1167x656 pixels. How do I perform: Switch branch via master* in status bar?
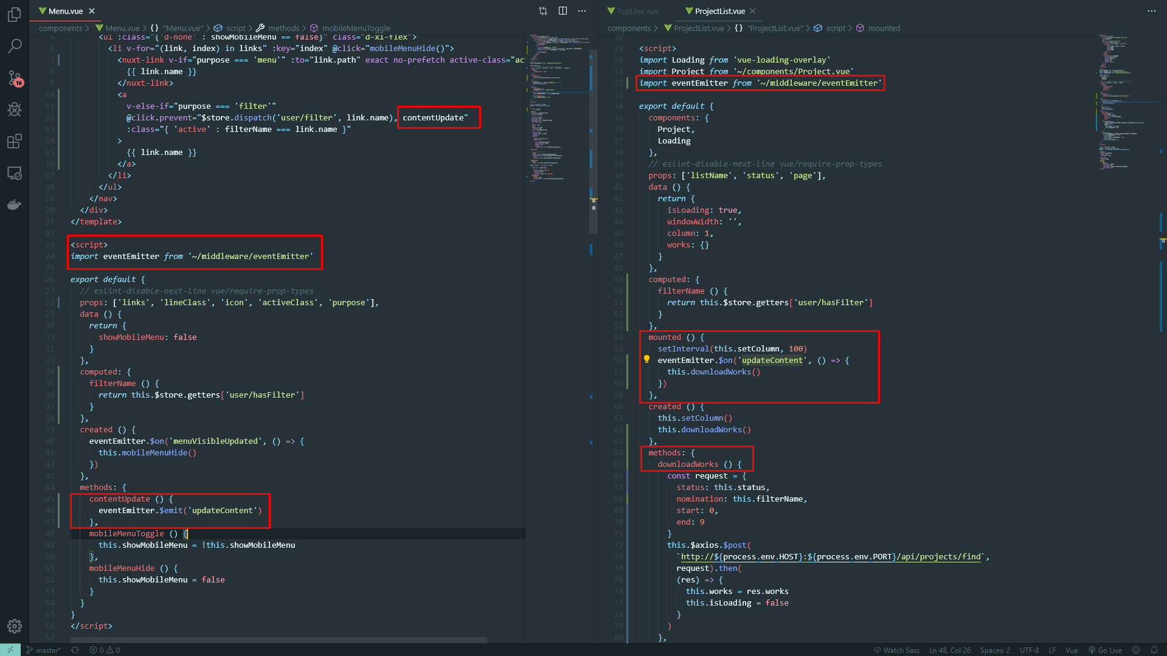click(43, 650)
